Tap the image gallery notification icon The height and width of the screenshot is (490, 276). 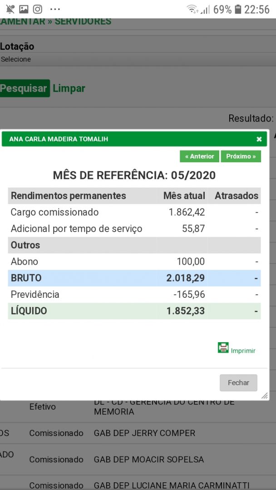point(24,9)
